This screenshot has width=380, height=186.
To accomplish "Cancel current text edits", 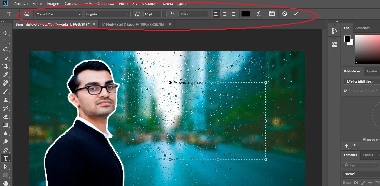I will pyautogui.click(x=284, y=14).
